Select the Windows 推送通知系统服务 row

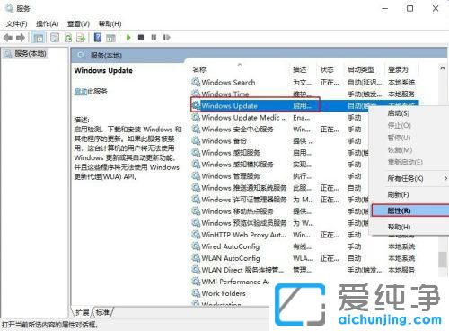(280, 188)
